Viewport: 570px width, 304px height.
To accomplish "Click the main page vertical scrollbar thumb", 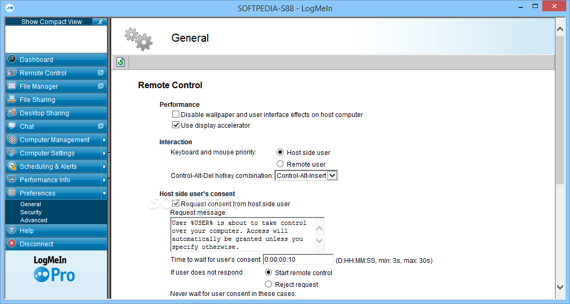I will click(560, 110).
